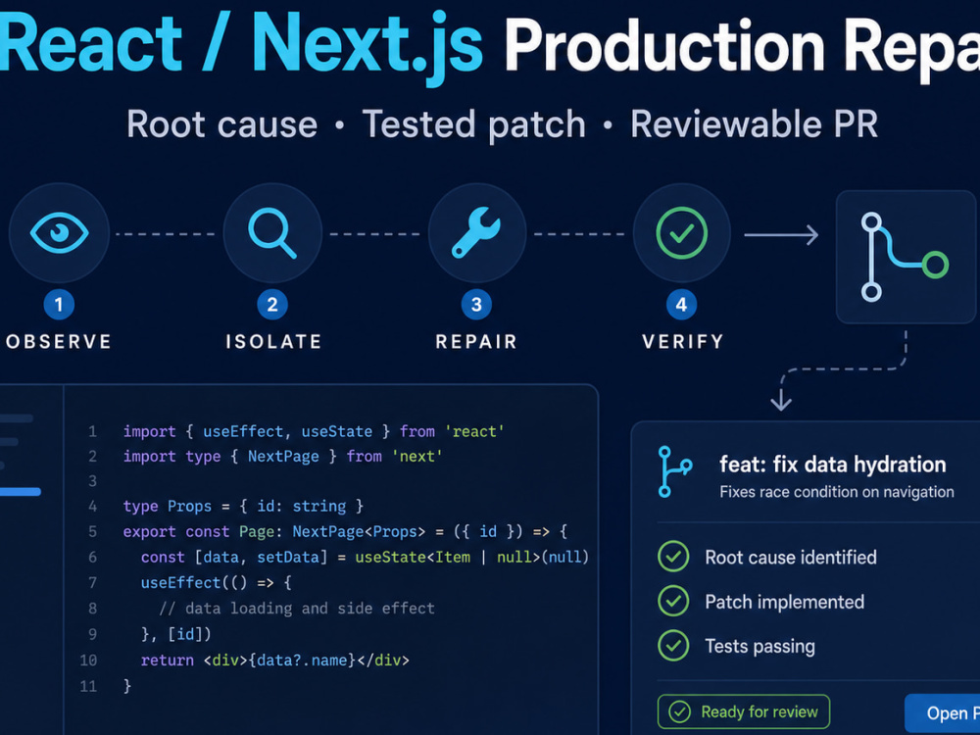Click the check icon next to 'Patch implemented'
980x735 pixels.
(673, 602)
